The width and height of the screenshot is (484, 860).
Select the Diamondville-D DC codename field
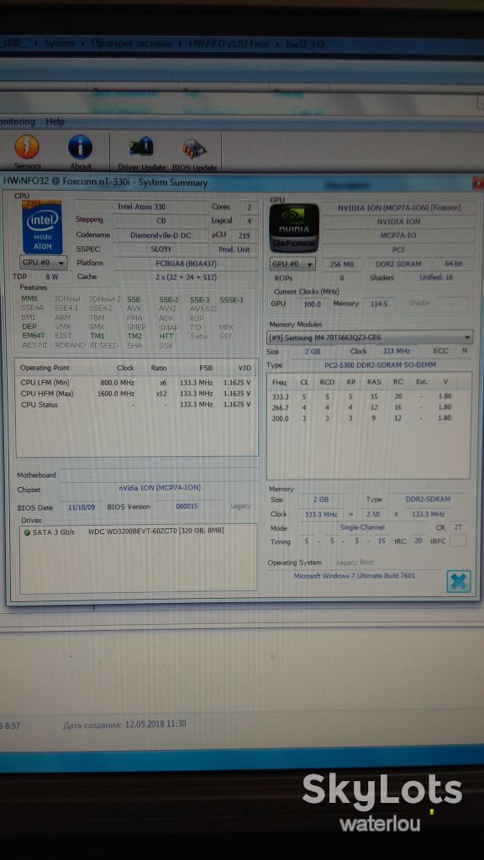pos(160,235)
